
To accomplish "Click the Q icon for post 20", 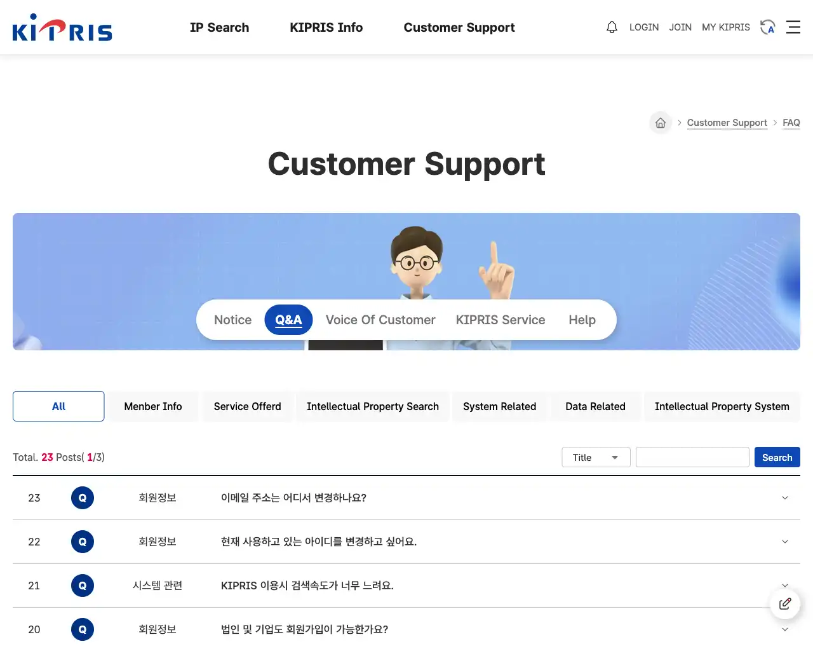I will [x=83, y=629].
